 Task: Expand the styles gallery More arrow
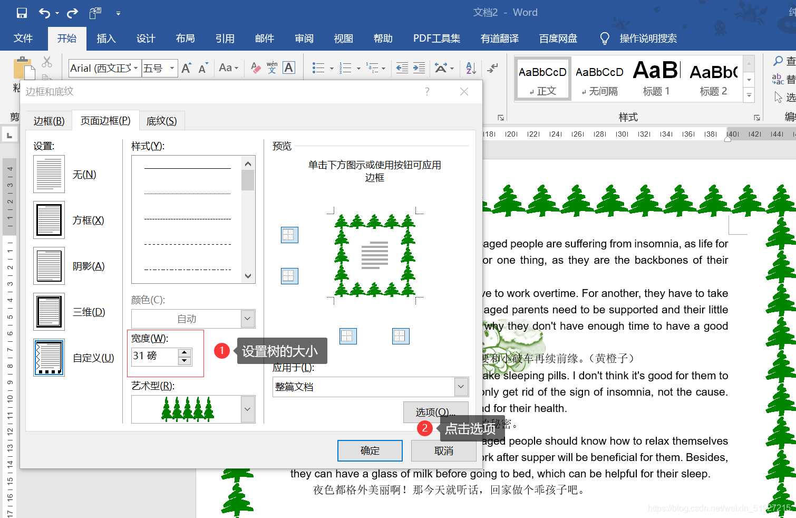(749, 95)
